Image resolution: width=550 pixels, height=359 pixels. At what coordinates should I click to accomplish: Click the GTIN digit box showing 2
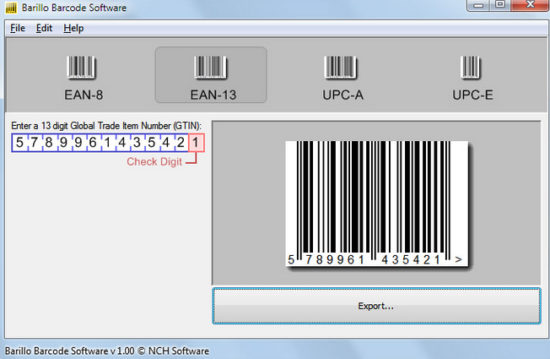point(181,143)
